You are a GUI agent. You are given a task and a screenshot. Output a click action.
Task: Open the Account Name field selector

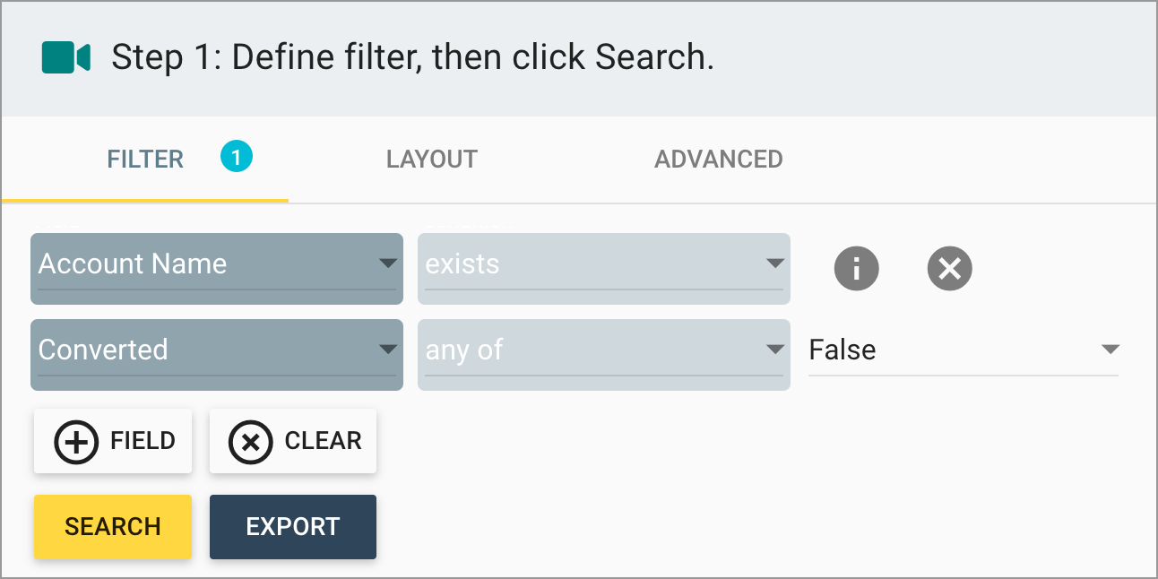215,264
